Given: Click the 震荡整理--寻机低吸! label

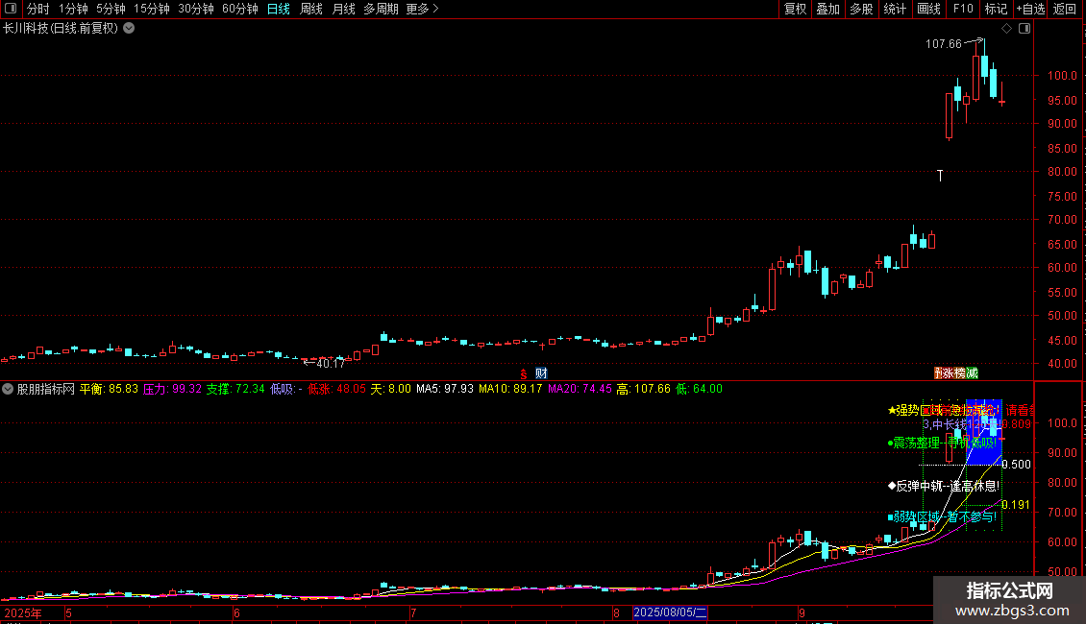Looking at the screenshot, I should tap(942, 443).
